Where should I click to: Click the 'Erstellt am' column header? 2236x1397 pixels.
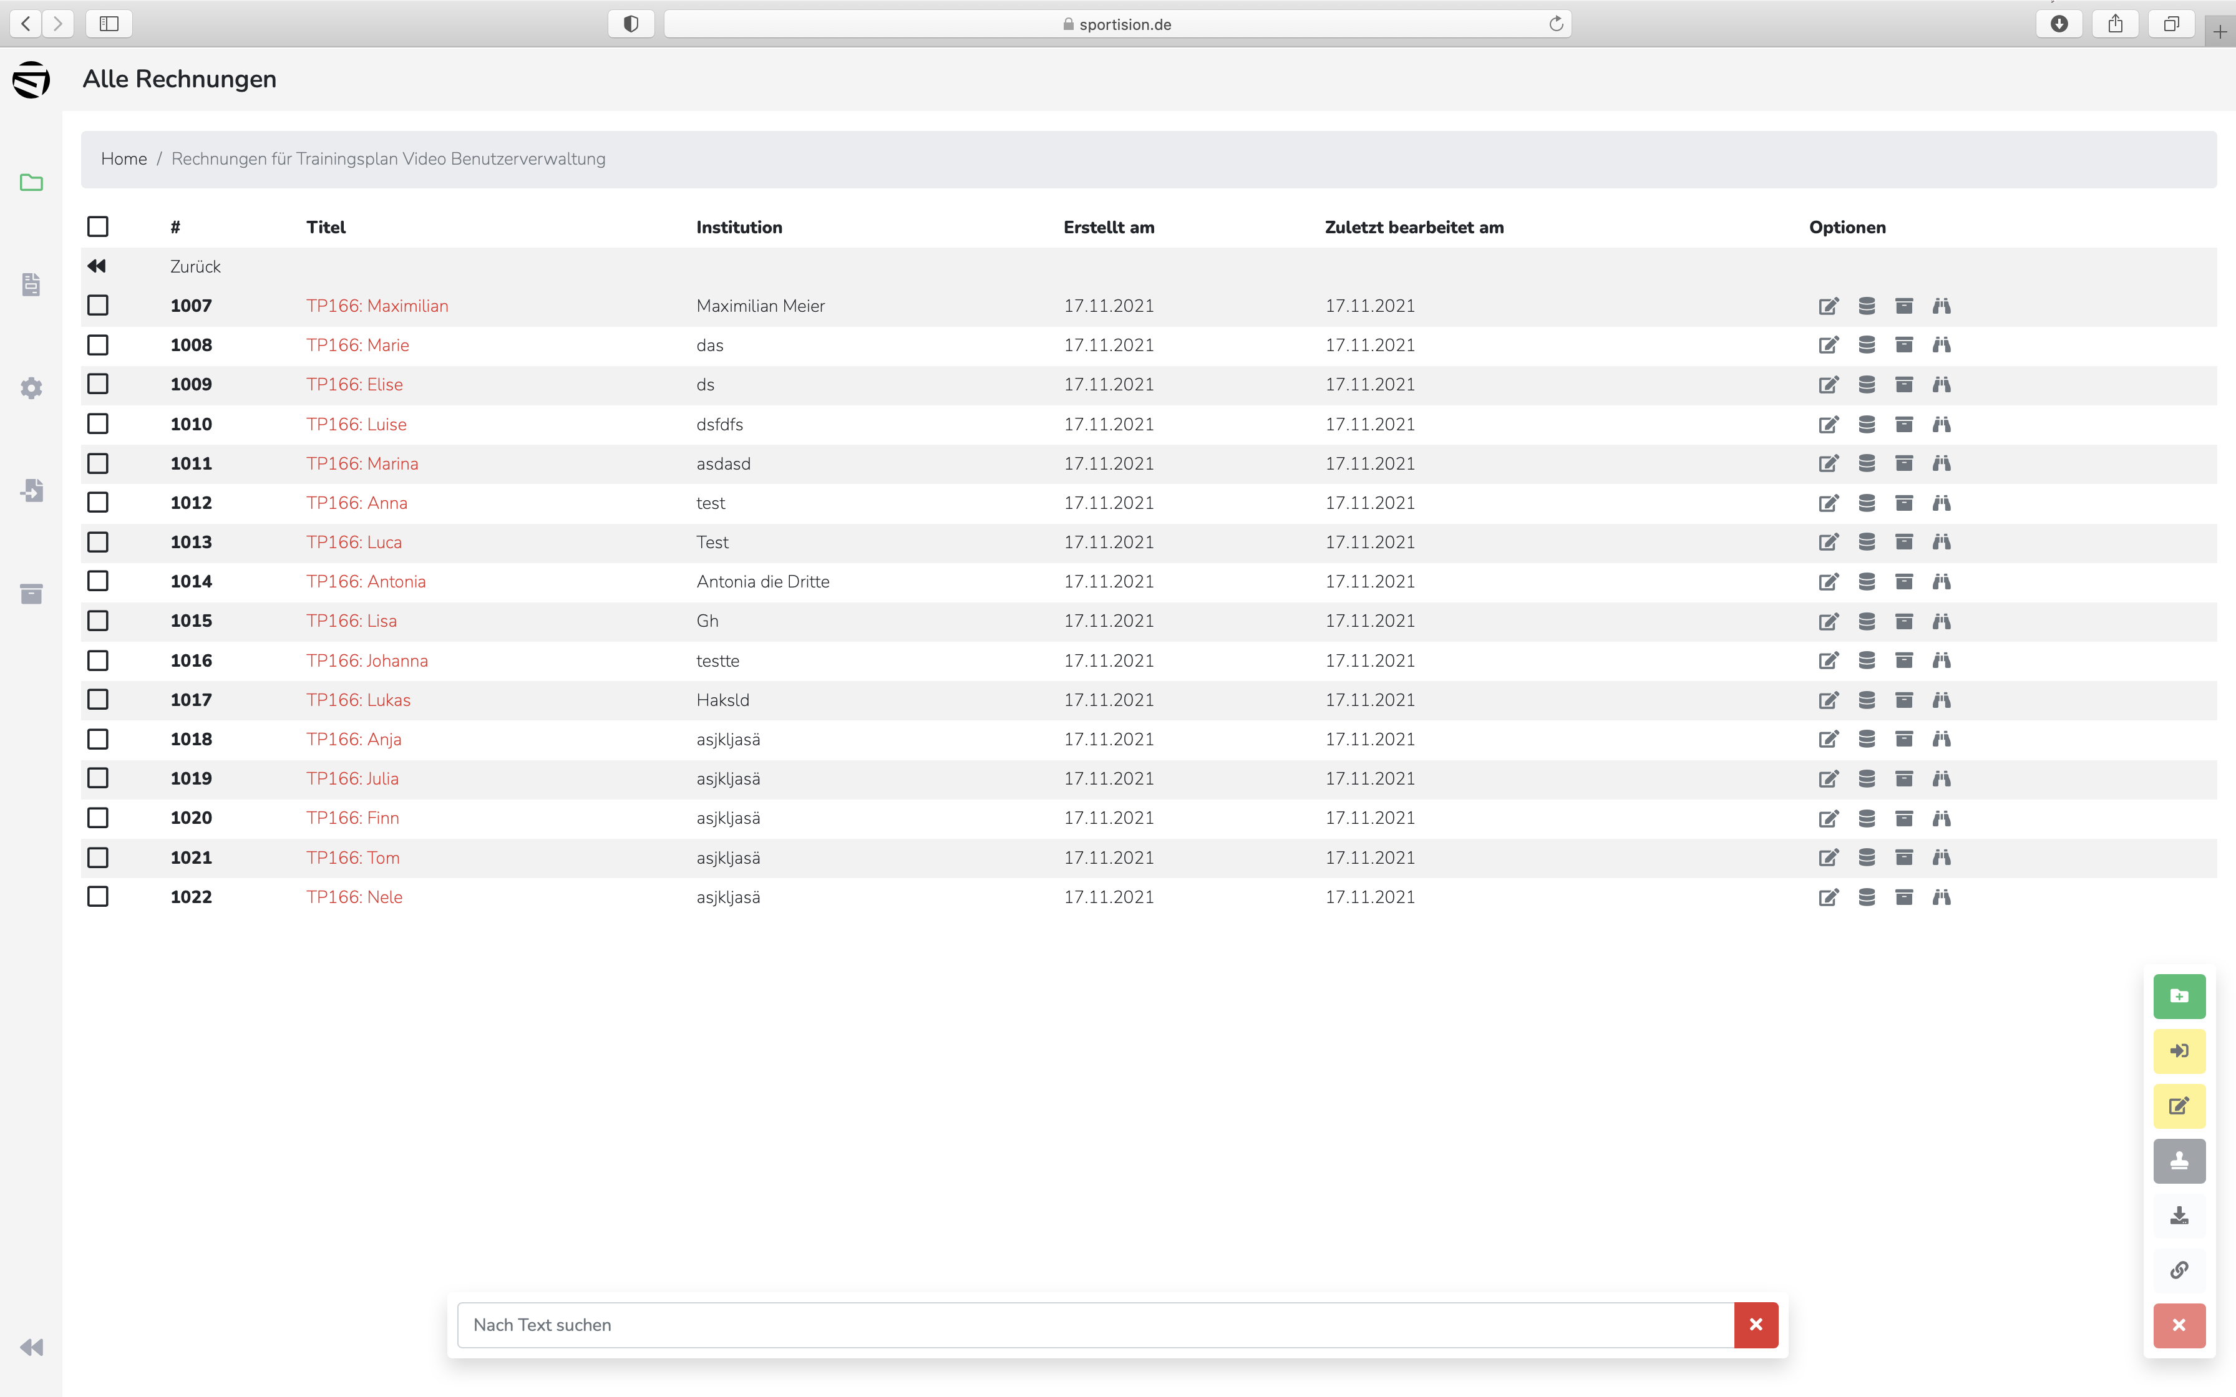(x=1109, y=227)
